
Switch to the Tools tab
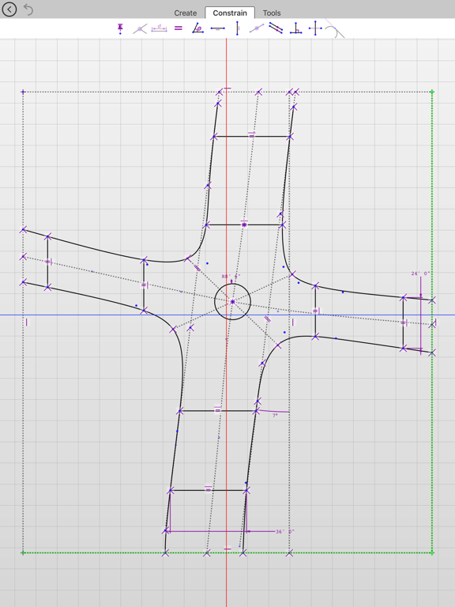tap(272, 13)
